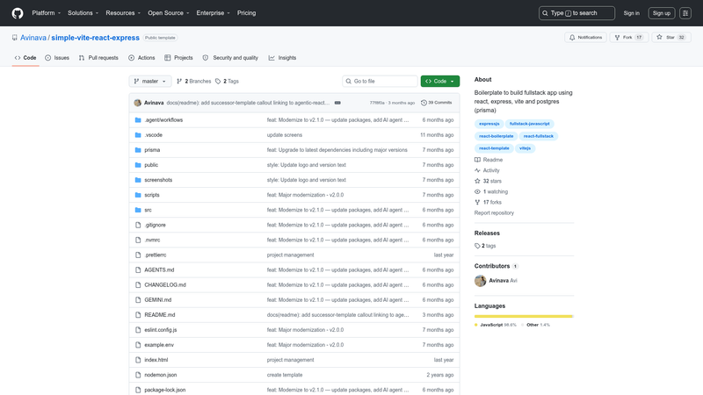Expand the Solutions dropdown menu
The width and height of the screenshot is (703, 395).
click(83, 13)
